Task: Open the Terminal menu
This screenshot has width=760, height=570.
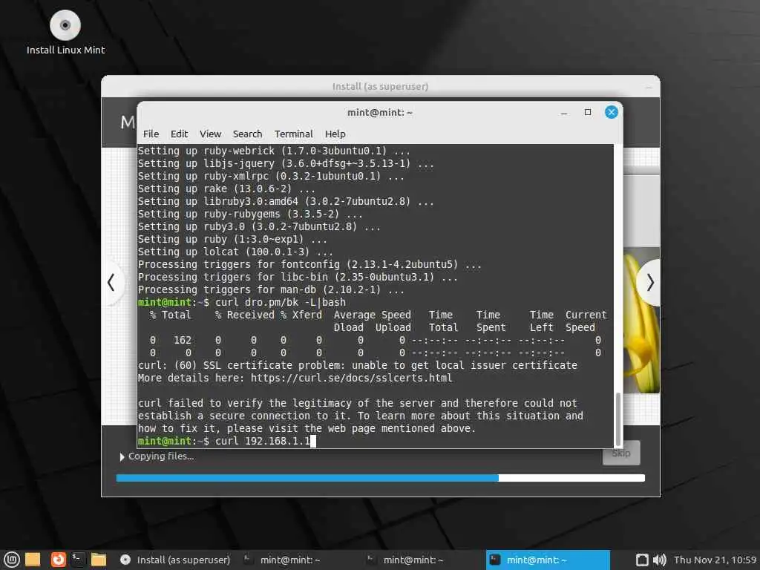Action: pos(293,134)
